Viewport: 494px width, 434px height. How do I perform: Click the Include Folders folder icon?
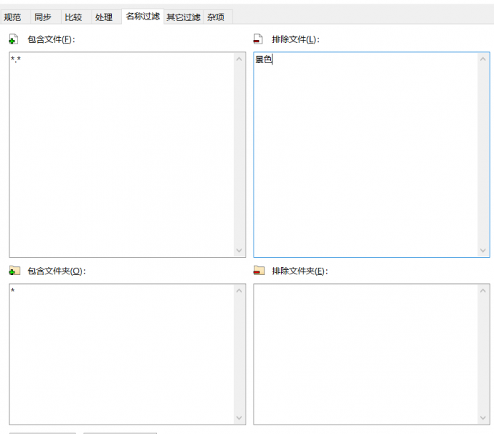click(13, 271)
